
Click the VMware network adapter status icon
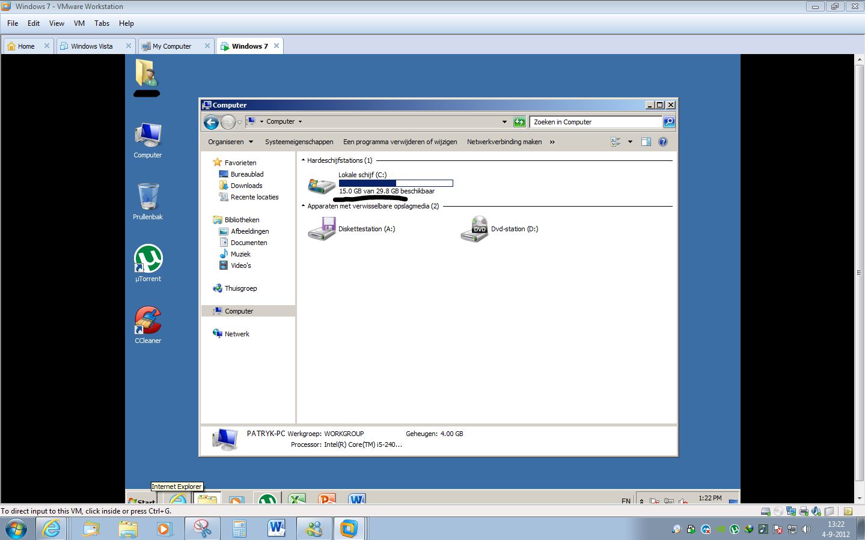click(x=791, y=512)
